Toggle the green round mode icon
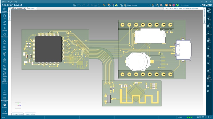Viewport: 213px width, 119px height. coord(177,5)
